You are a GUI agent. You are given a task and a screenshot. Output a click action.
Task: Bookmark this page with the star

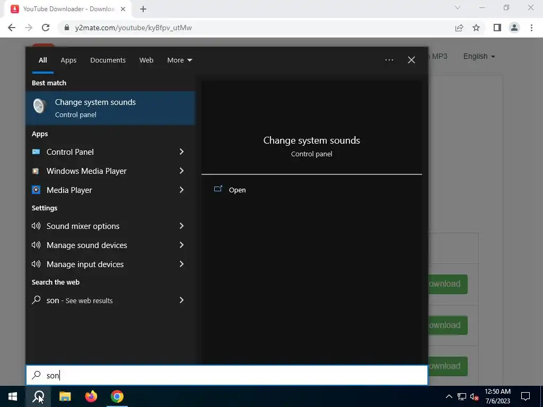point(476,28)
